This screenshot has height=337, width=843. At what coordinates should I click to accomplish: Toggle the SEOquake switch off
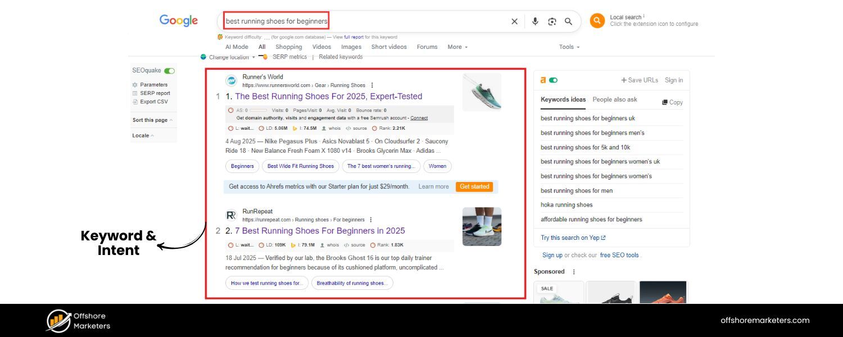(x=169, y=71)
